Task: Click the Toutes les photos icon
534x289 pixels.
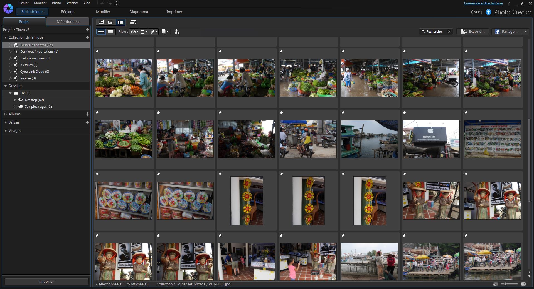Action: 16,45
